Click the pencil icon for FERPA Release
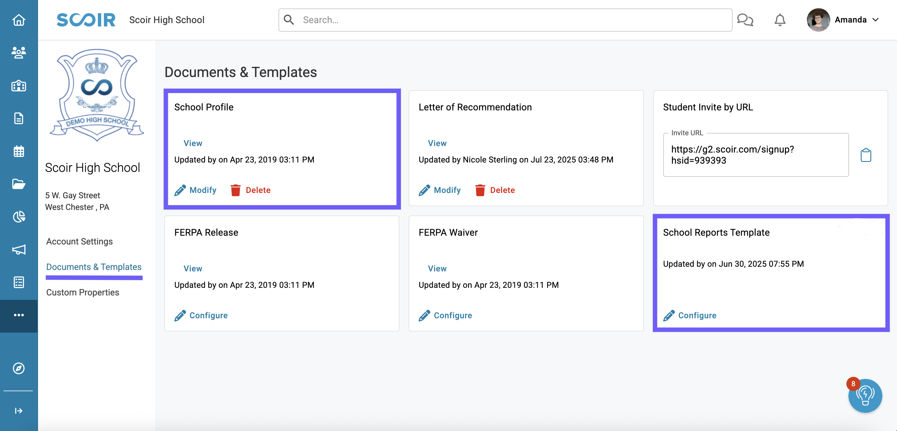The width and height of the screenshot is (897, 431). point(180,316)
